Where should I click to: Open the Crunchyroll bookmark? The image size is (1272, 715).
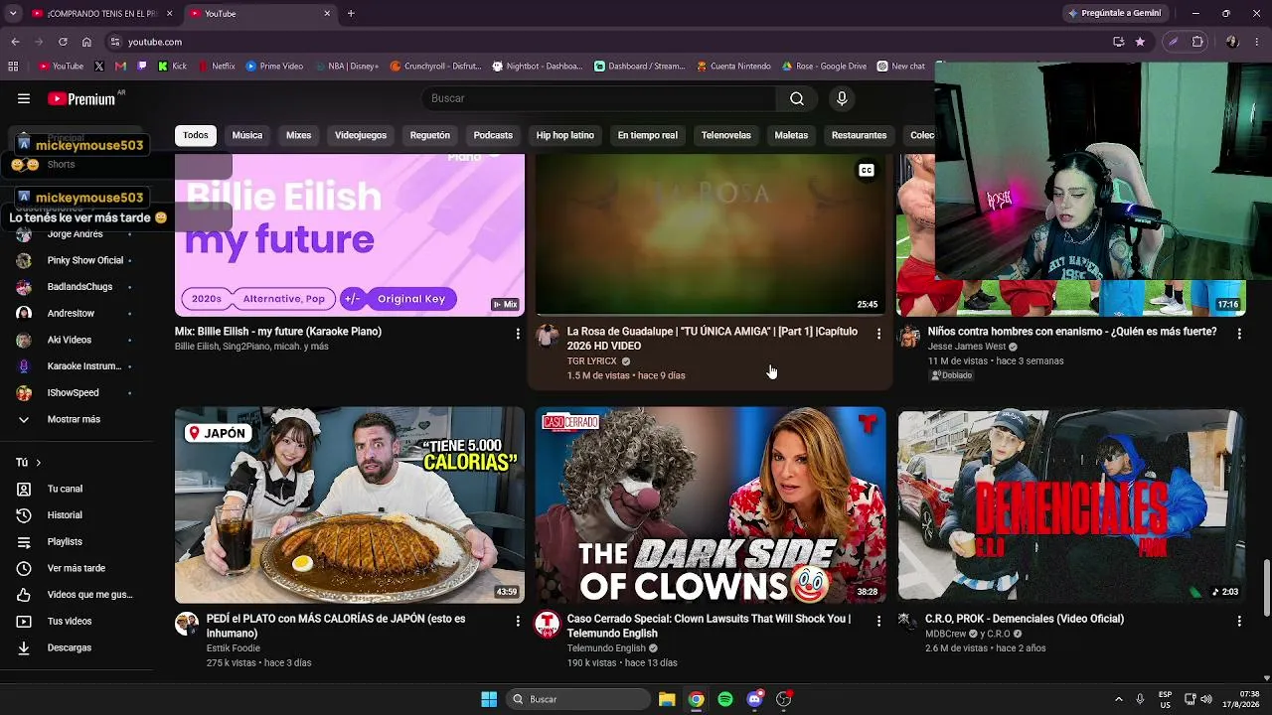tap(435, 67)
